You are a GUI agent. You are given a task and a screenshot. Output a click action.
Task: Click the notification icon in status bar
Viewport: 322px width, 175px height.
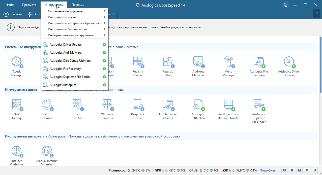284,170
